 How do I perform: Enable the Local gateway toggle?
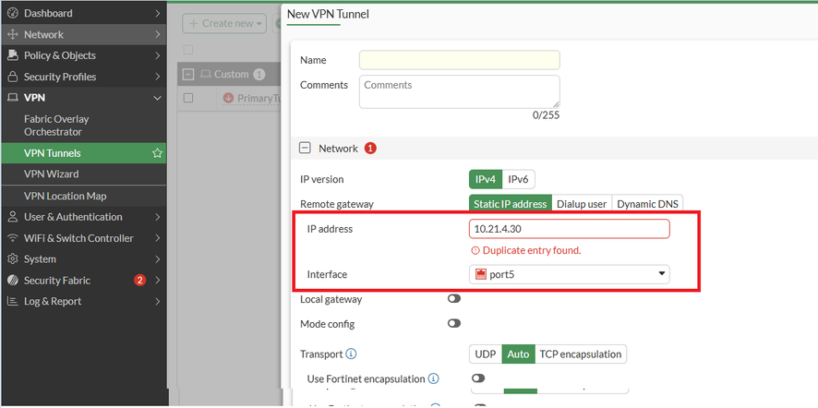tap(454, 299)
